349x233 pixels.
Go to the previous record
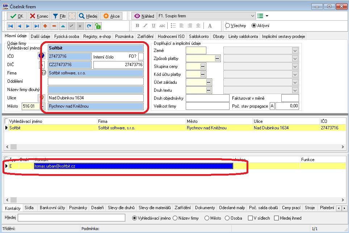(19, 26)
